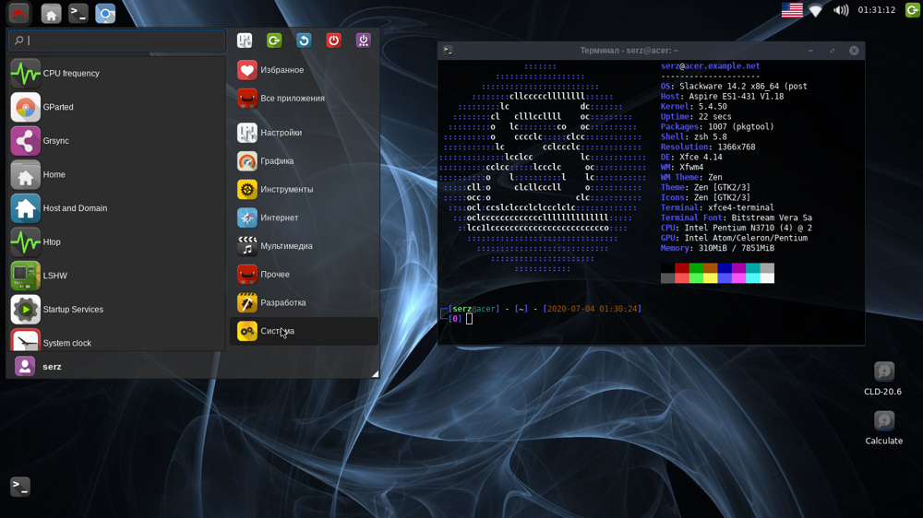Open GParted from the application list
The width and height of the screenshot is (923, 518).
click(x=57, y=107)
